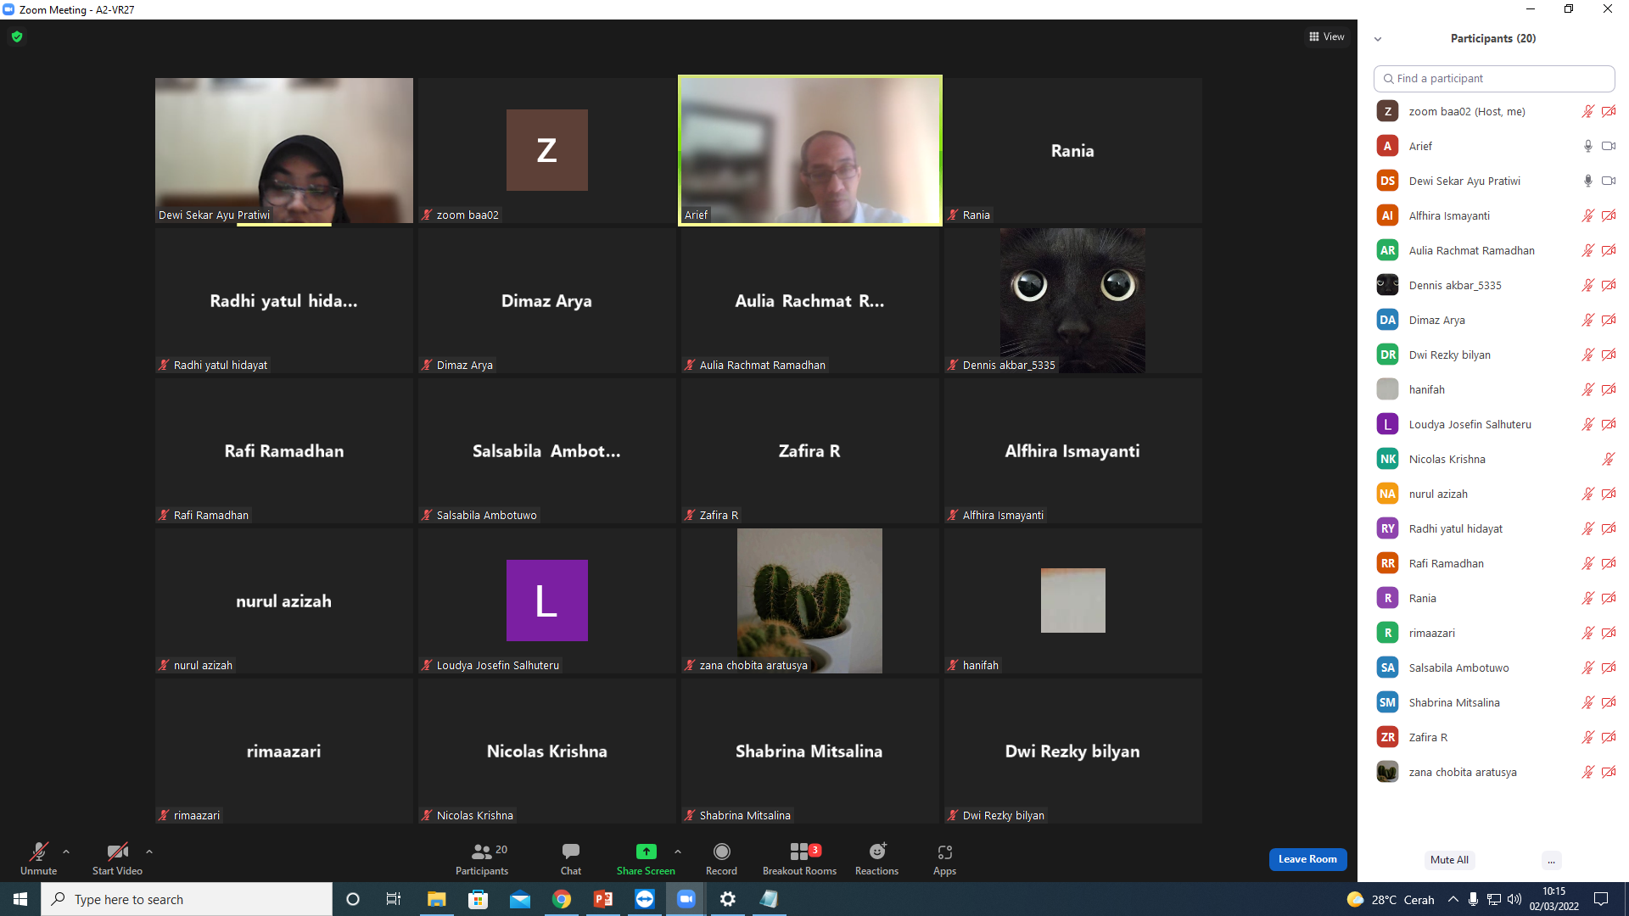Select Loudya Josefin Salhuteru in participant list

[1493, 424]
